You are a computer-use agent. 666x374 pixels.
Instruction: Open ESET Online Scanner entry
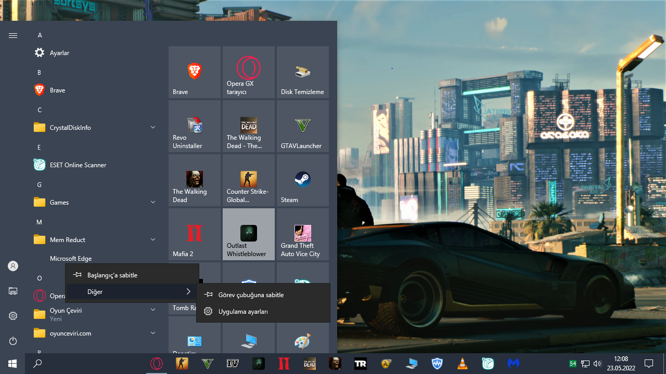[x=96, y=165]
